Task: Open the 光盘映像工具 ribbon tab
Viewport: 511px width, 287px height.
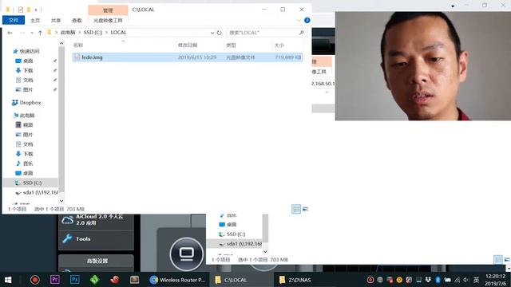Action: point(108,20)
